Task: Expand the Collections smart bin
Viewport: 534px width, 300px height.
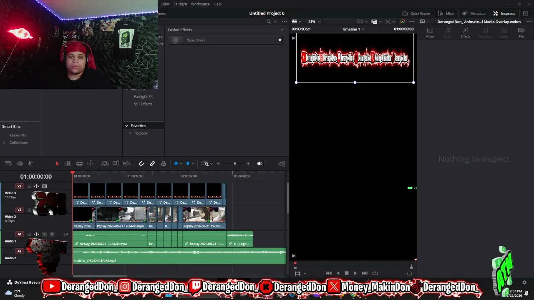Action: [4, 142]
